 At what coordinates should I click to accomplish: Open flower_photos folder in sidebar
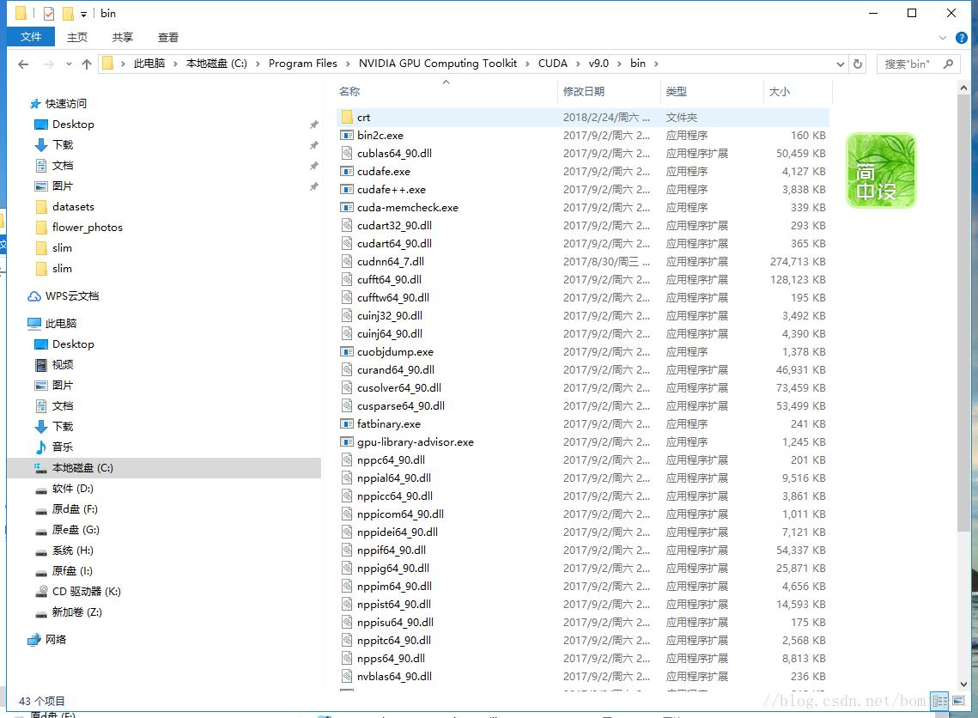coord(88,227)
